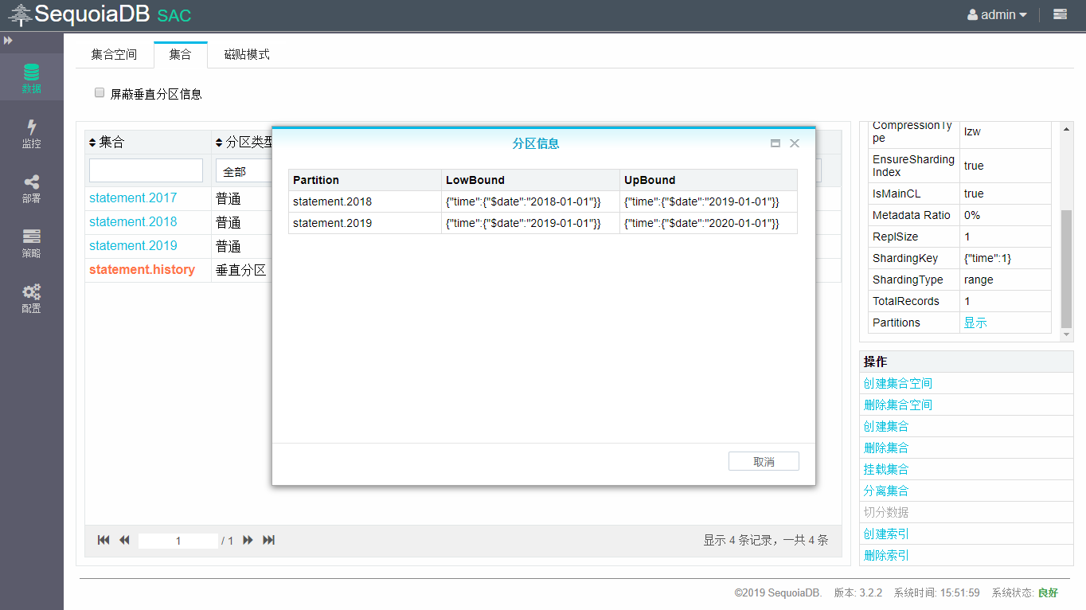1086x610 pixels.
Task: Switch to the 磁贴模式 tab
Action: [247, 54]
